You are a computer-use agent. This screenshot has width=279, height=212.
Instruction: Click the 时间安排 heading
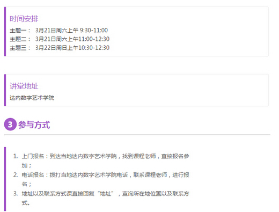[24, 19]
